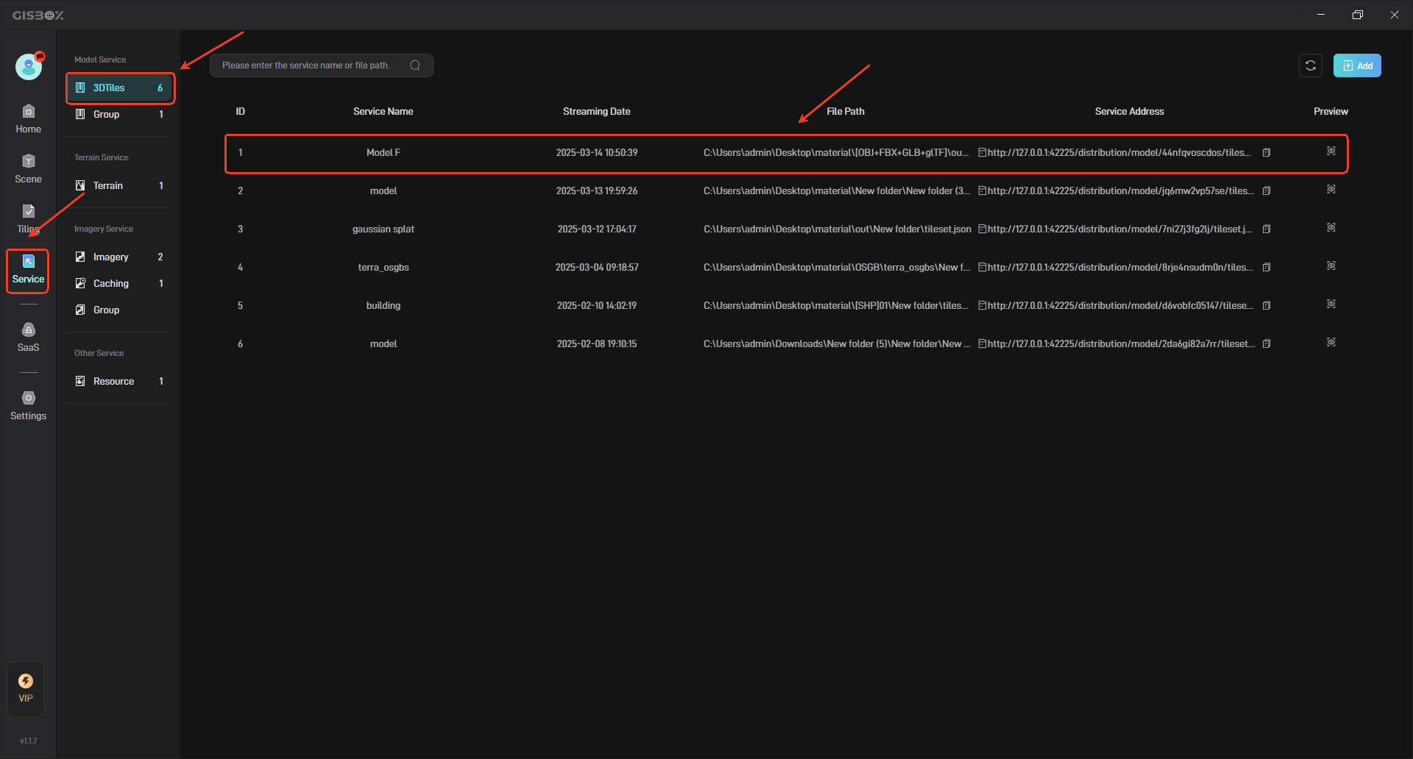
Task: Click the gaussian splat service name
Action: point(383,229)
